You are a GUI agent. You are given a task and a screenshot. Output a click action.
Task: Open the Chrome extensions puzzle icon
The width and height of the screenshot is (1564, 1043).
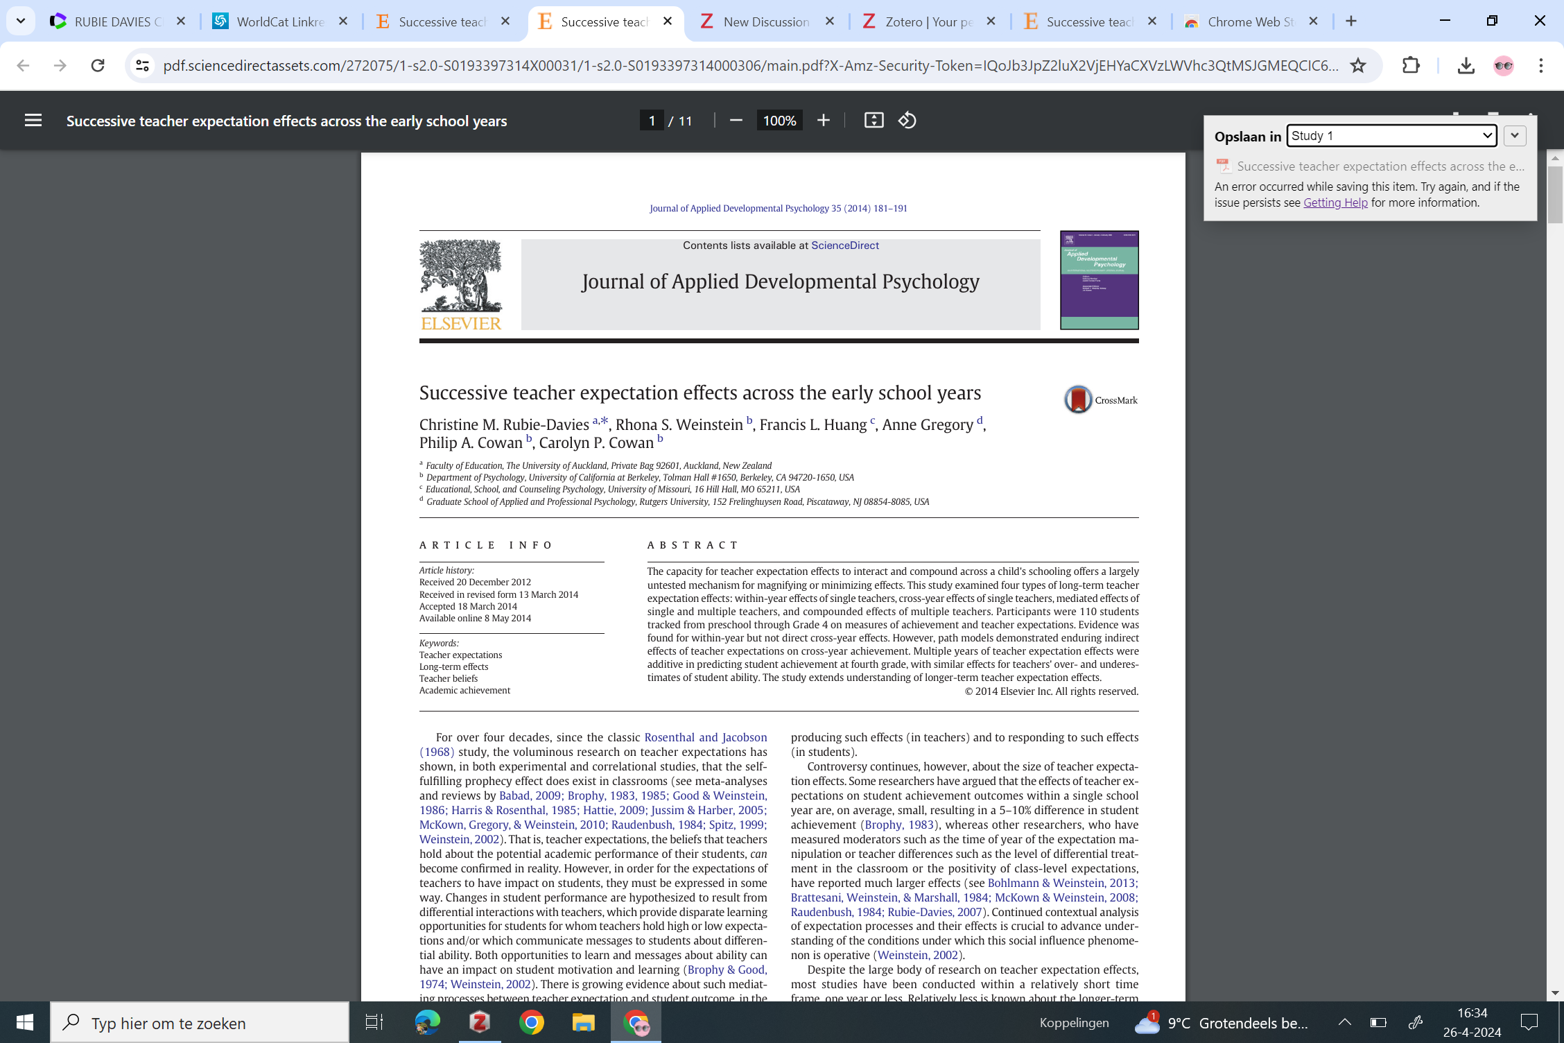click(x=1411, y=66)
